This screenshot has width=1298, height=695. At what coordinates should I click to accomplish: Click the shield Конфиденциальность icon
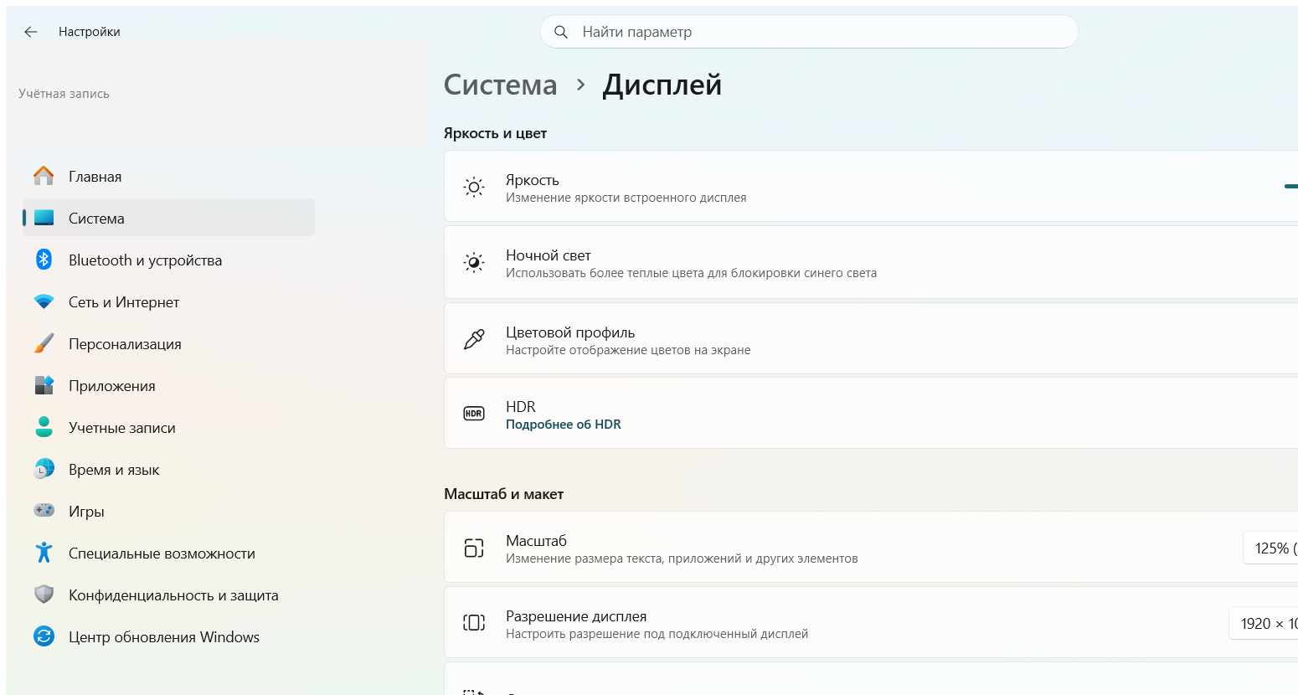44,595
